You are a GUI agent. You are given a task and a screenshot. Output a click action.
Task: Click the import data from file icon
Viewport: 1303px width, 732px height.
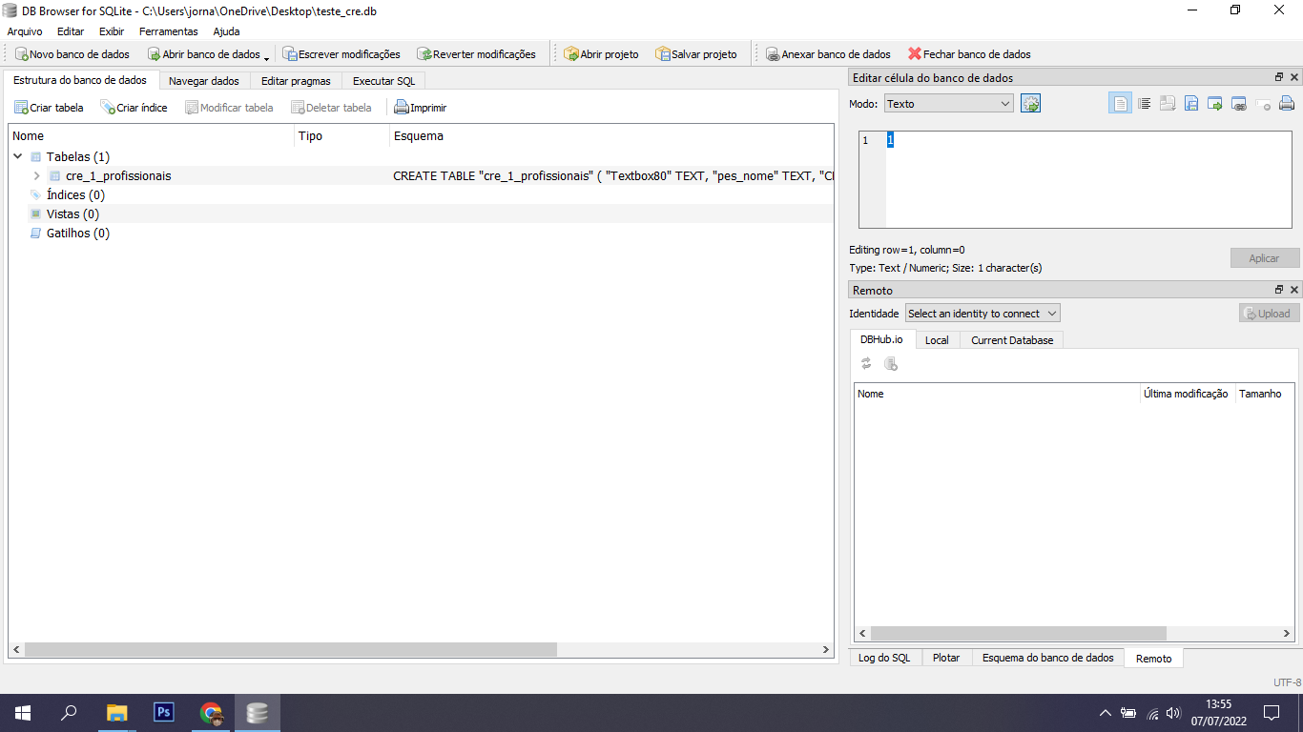click(x=1168, y=103)
